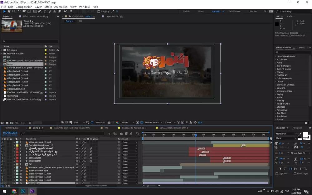Click the white fill color swatch
This screenshot has height=195, width=312.
(x=305, y=135)
